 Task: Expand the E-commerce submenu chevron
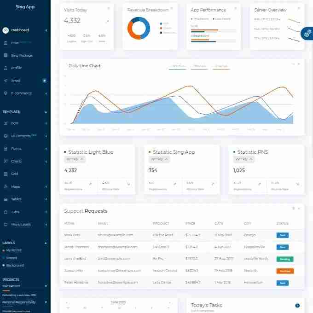[46, 93]
